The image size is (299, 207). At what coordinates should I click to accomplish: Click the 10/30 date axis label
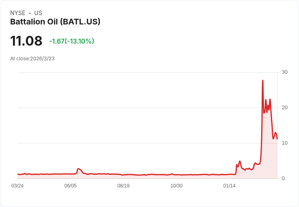176,186
